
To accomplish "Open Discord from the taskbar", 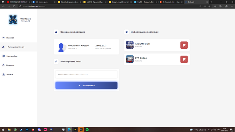I will point(39,129).
